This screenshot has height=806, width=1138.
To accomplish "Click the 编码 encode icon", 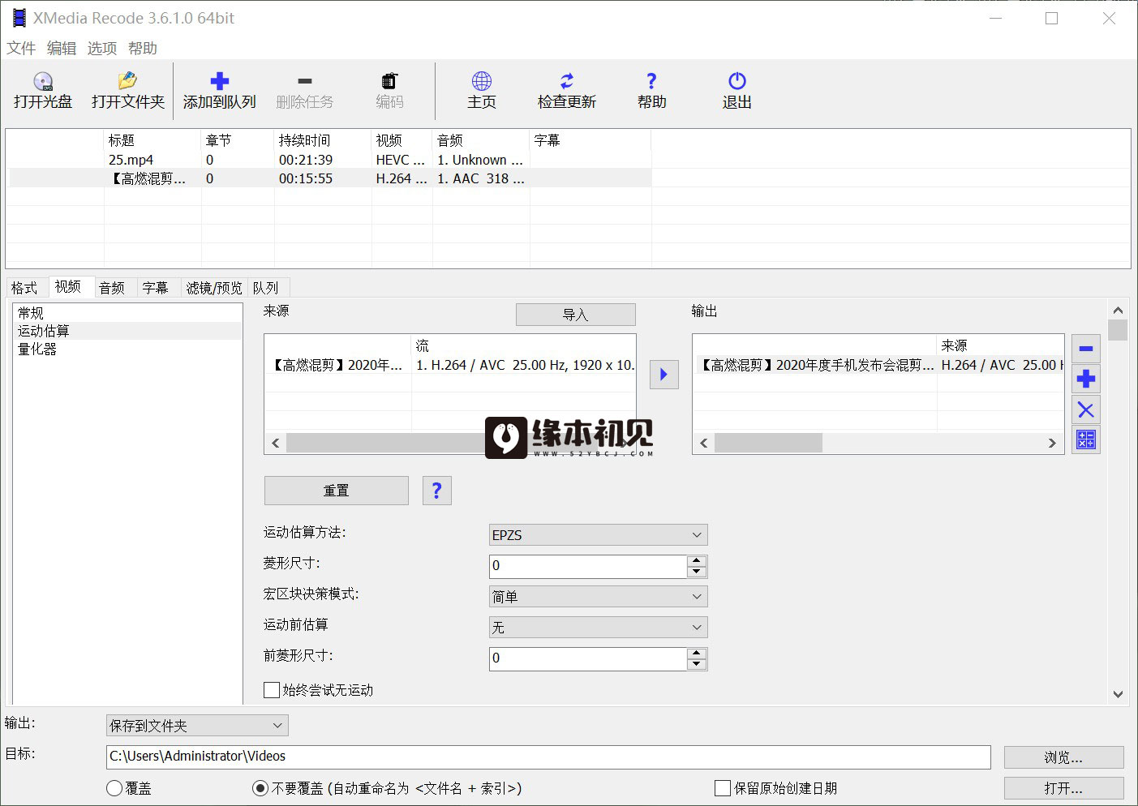I will 389,81.
